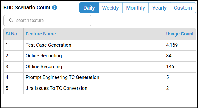Click the info icon beside BDD Scenario Count
This screenshot has width=198, height=108.
point(55,8)
